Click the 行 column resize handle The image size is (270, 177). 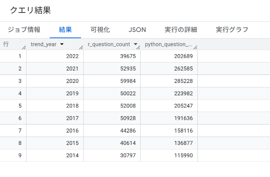tap(24, 47)
